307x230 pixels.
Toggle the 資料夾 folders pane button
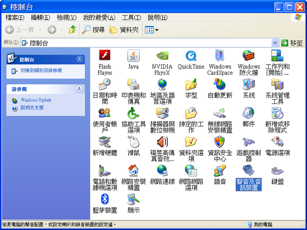pos(124,30)
